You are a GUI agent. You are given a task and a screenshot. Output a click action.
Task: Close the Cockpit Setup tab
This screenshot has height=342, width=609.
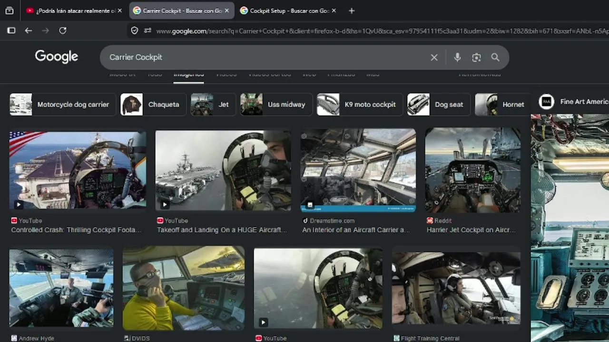(x=334, y=10)
